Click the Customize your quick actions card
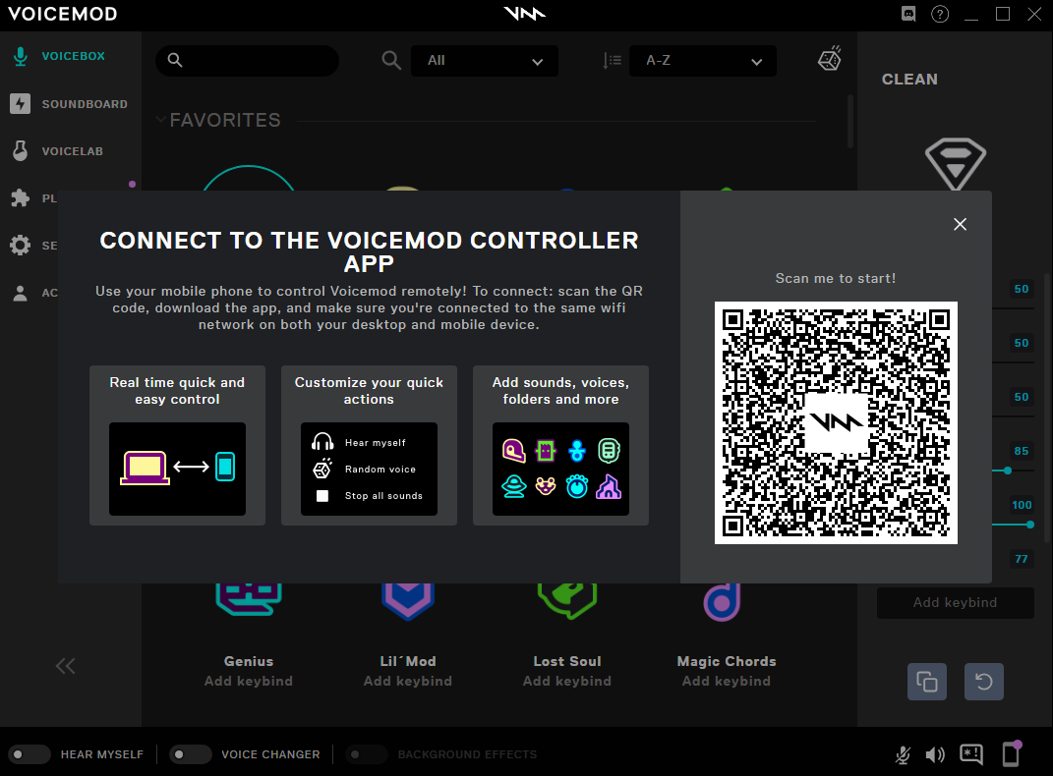 click(x=369, y=445)
